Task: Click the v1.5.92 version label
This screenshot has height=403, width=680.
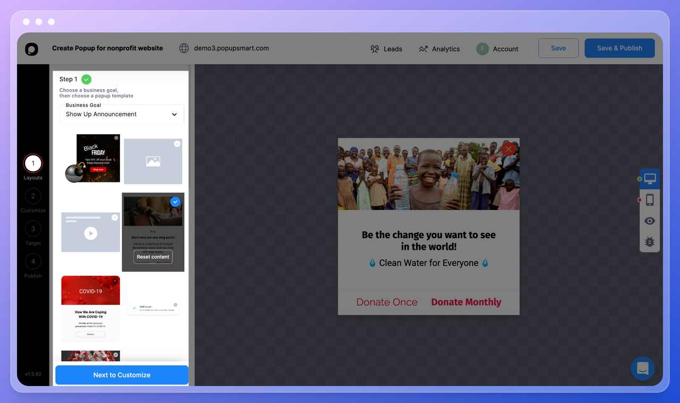Action: click(x=33, y=374)
